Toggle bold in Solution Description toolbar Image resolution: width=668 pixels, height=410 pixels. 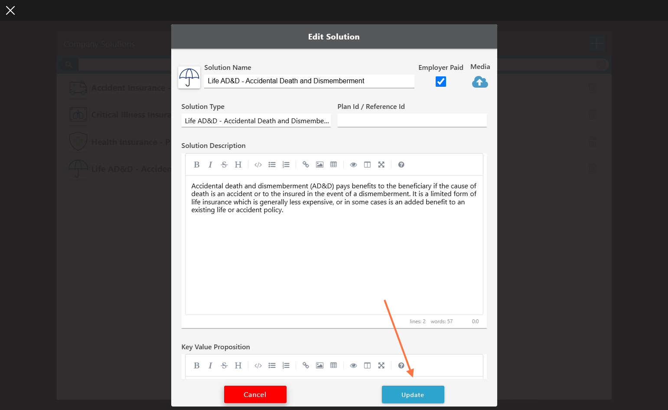pyautogui.click(x=197, y=164)
